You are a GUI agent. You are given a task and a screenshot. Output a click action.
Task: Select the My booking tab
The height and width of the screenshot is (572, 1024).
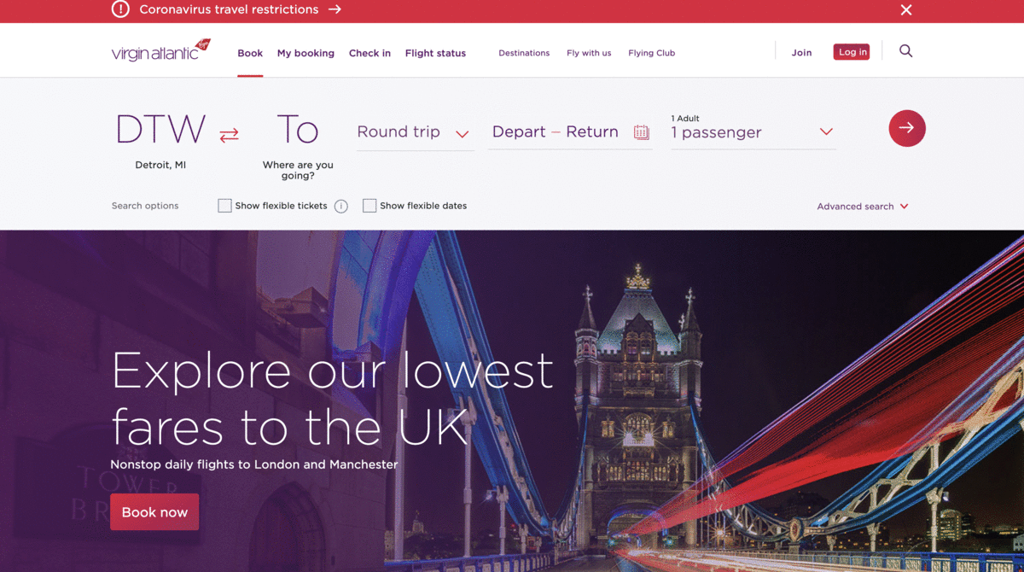point(305,53)
